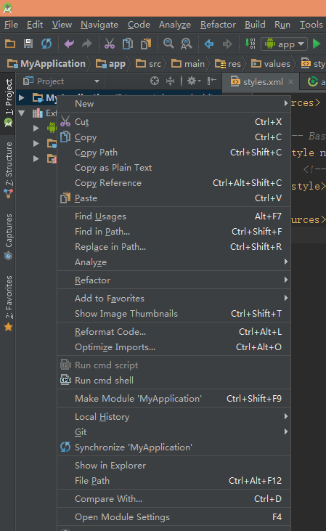This screenshot has height=531, width=326.
Task: Click the Navigate Back blue arrow icon
Action: point(209,44)
